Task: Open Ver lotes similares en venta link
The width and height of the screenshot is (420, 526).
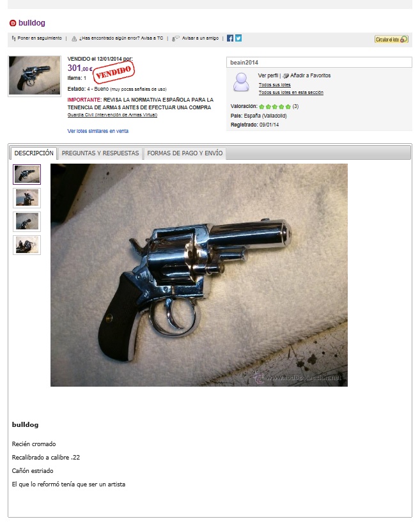Action: [x=98, y=131]
